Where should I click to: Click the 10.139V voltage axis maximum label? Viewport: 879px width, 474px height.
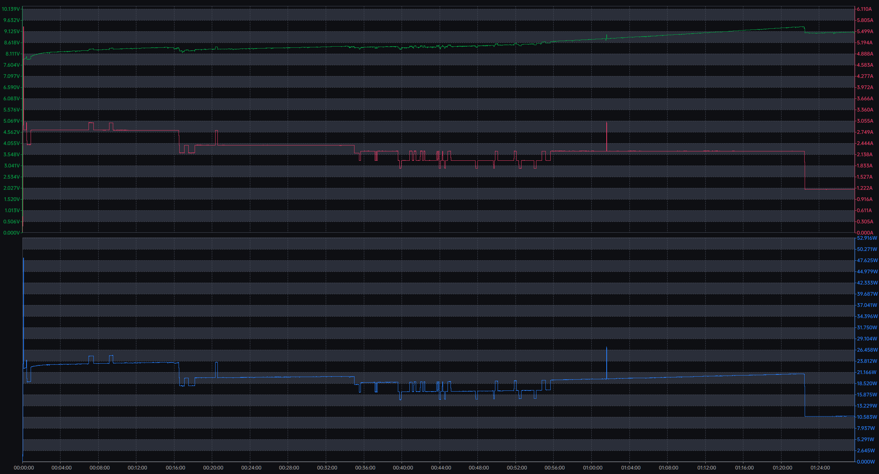[x=10, y=9]
